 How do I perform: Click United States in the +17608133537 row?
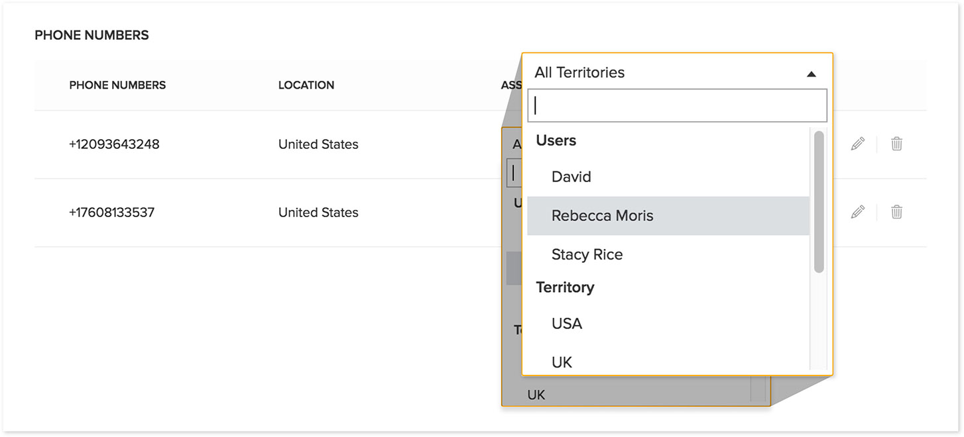click(x=318, y=213)
